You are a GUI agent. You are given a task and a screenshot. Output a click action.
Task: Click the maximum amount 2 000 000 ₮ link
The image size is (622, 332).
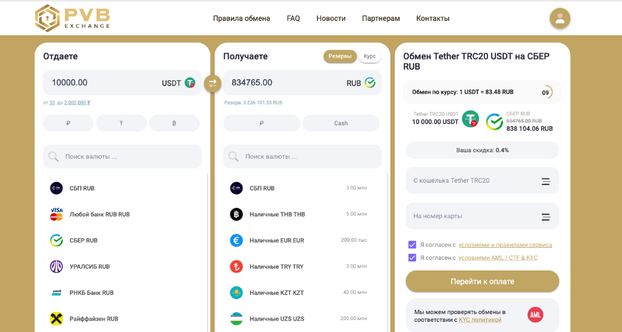77,103
